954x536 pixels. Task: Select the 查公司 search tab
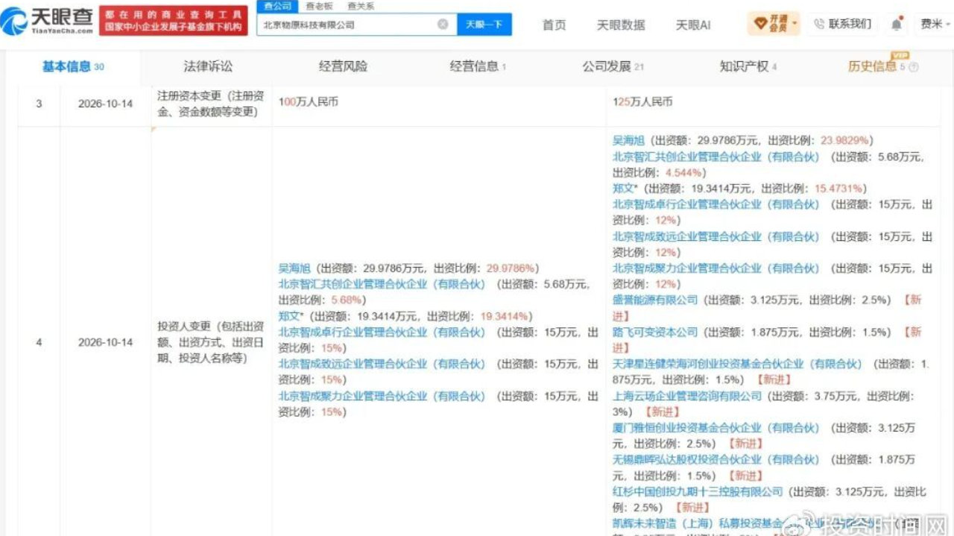[x=277, y=6]
